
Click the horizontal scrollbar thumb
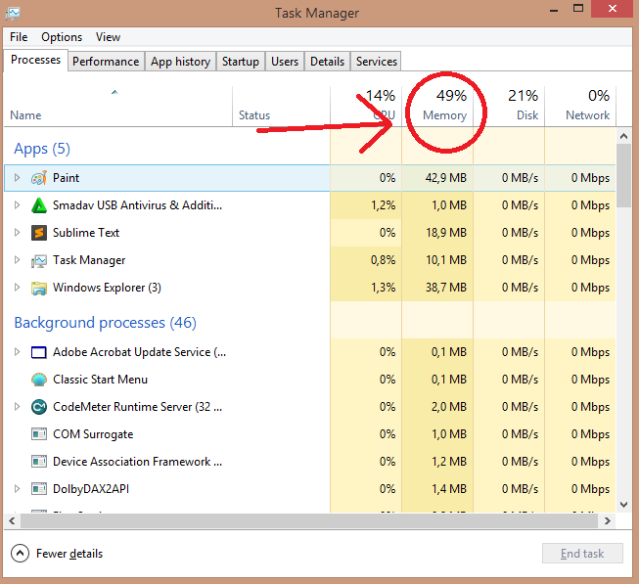pyautogui.click(x=309, y=520)
